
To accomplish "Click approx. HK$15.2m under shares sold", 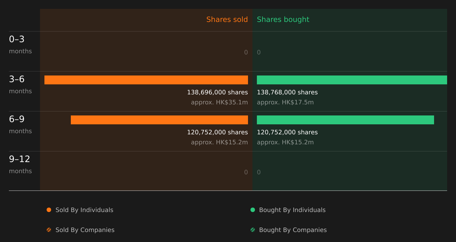I will (219, 142).
